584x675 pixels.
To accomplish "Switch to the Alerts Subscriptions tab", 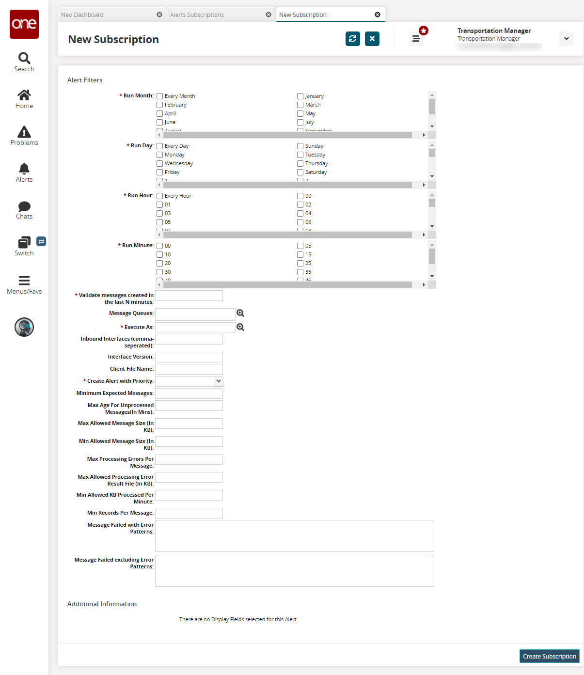I will pos(216,15).
